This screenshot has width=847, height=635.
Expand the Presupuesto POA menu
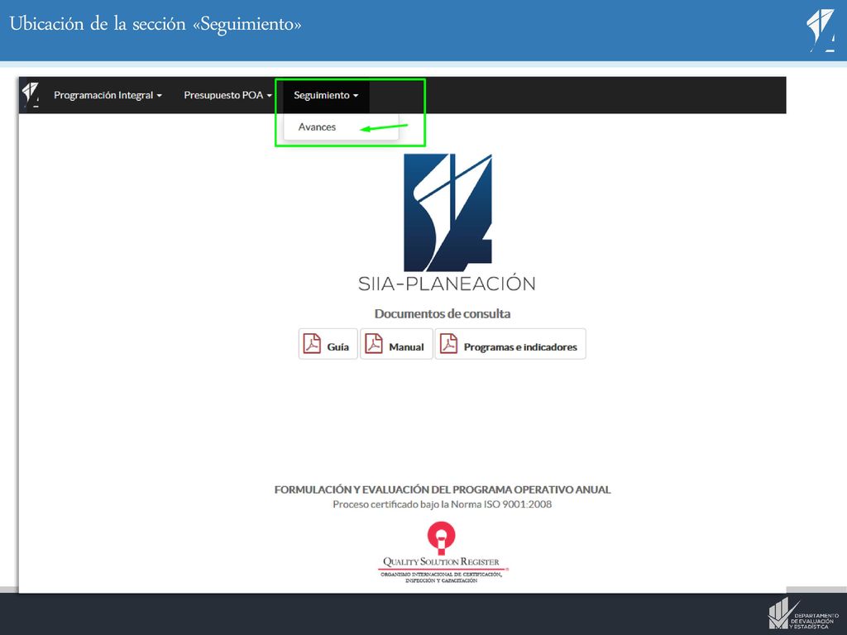(x=227, y=95)
